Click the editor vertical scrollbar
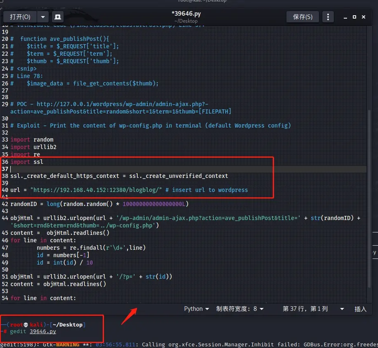The width and height of the screenshot is (378, 348). [369, 199]
